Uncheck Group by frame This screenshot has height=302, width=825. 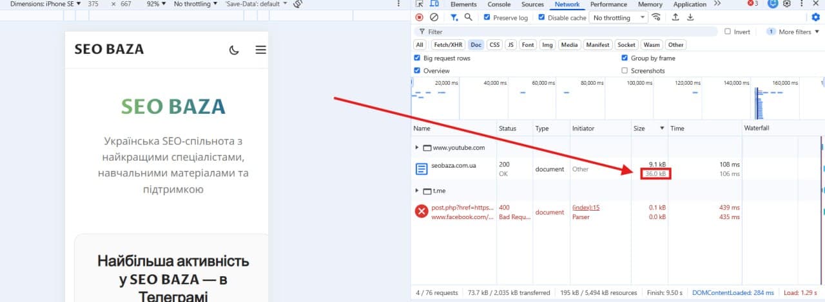click(625, 58)
